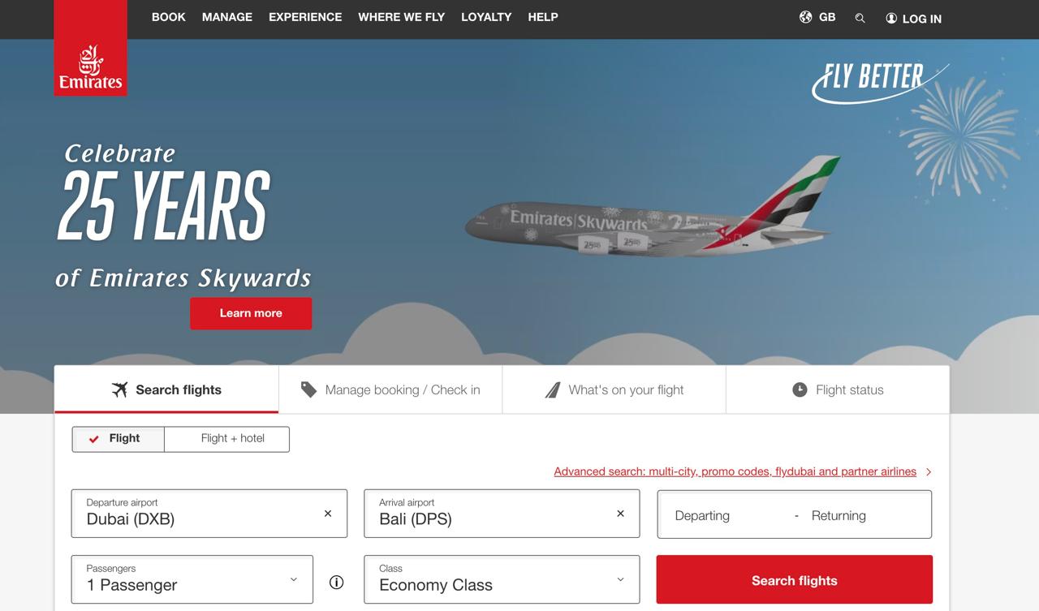Clear the Bali arrival airport
This screenshot has height=611, width=1039.
click(x=620, y=514)
